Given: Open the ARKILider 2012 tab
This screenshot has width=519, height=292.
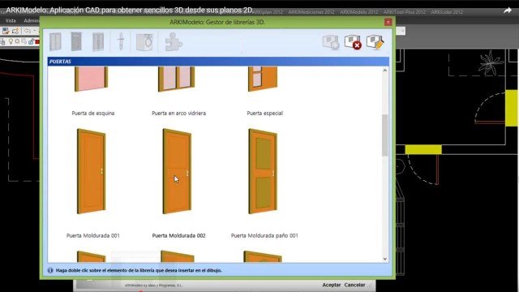Looking at the screenshot, I should (x=447, y=12).
